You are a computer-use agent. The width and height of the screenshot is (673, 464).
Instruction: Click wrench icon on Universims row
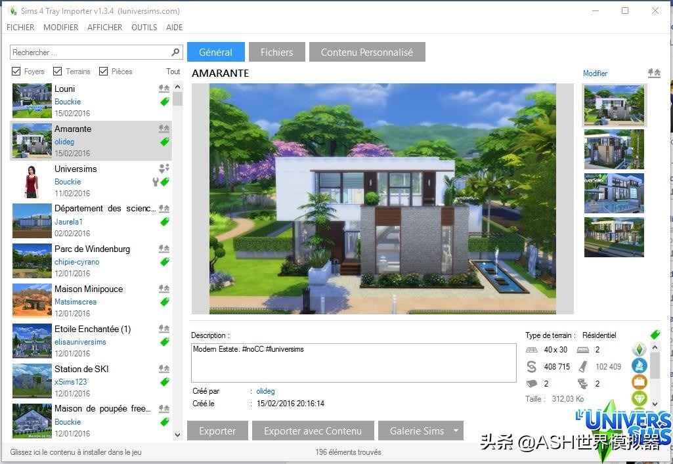[x=156, y=182]
